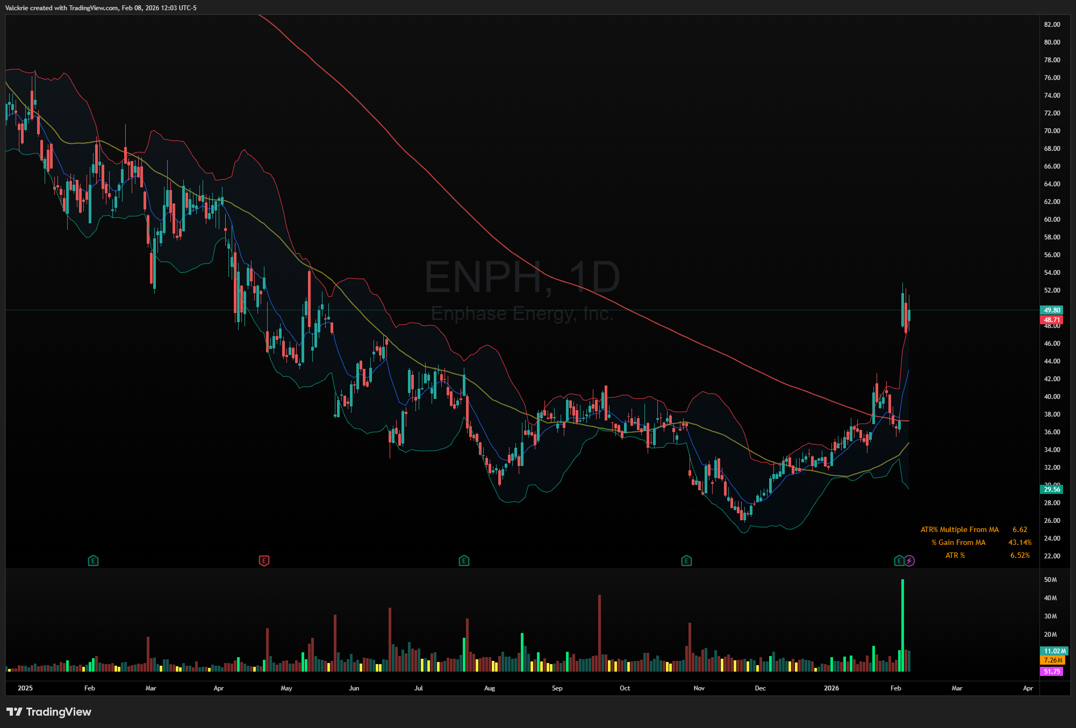Click the teal 11.02M volume label
Viewport: 1076px width, 728px height.
pos(1054,651)
